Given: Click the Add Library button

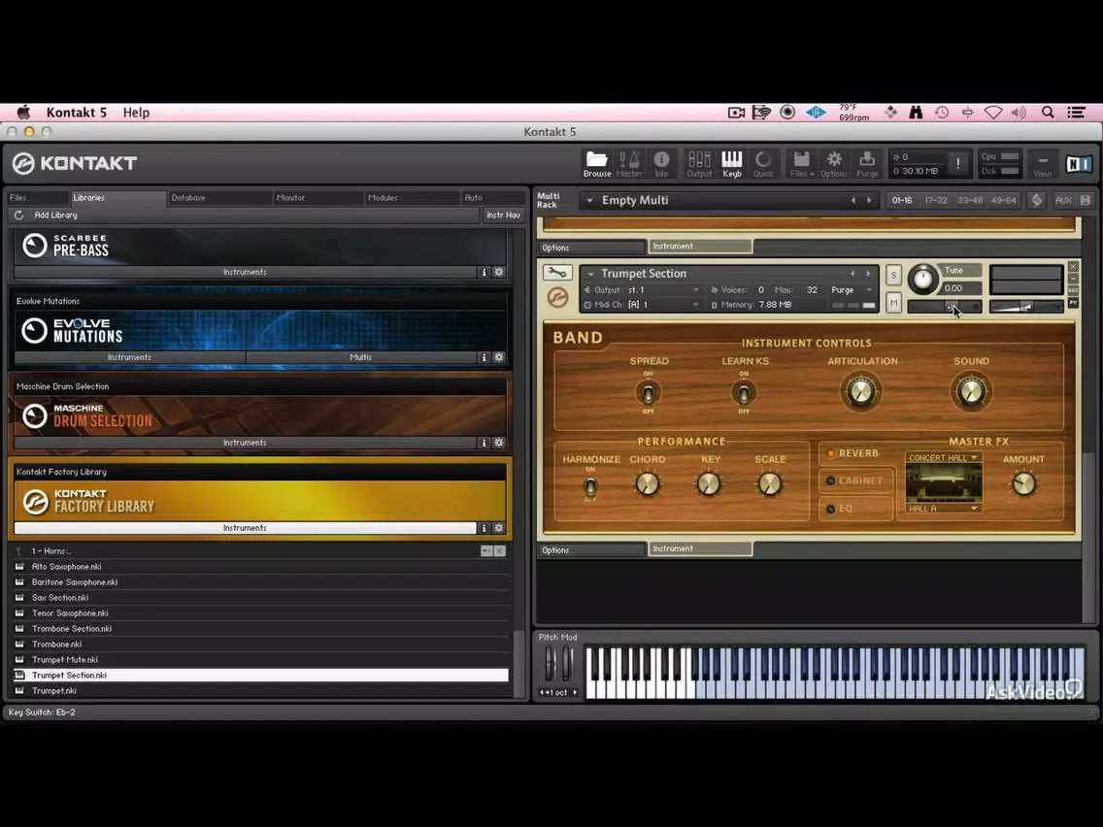Looking at the screenshot, I should tap(55, 215).
